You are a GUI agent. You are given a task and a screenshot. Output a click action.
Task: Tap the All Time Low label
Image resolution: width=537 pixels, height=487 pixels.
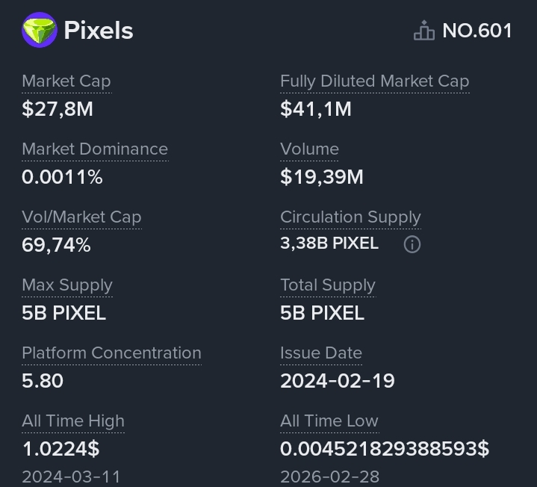click(329, 421)
